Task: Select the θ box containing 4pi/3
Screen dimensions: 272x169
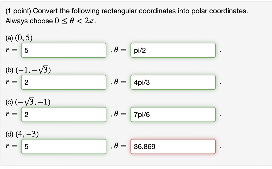Action: [173, 82]
